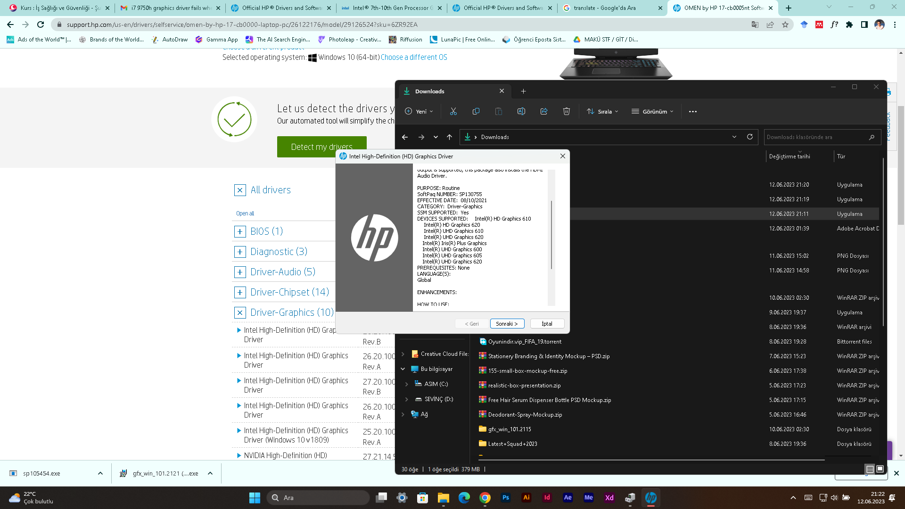
Task: Click the Sonraki > button in installer
Action: coord(507,324)
